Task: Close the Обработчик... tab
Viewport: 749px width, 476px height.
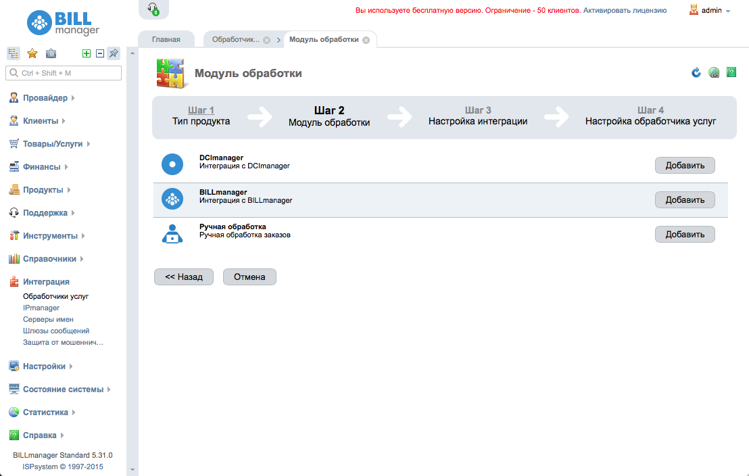Action: click(x=267, y=40)
